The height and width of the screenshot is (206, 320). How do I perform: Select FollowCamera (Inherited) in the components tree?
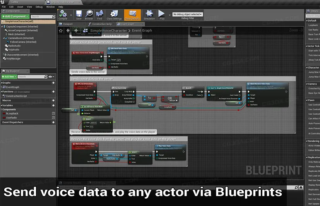tap(23, 42)
